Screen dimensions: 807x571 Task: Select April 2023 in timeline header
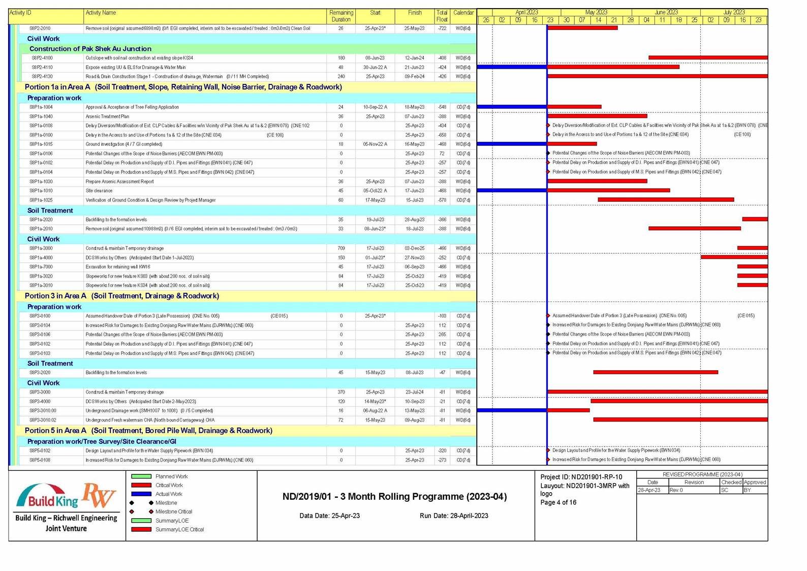coord(526,12)
